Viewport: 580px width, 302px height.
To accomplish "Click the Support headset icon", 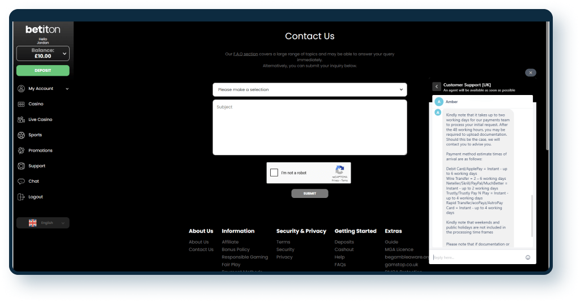I will pos(22,166).
